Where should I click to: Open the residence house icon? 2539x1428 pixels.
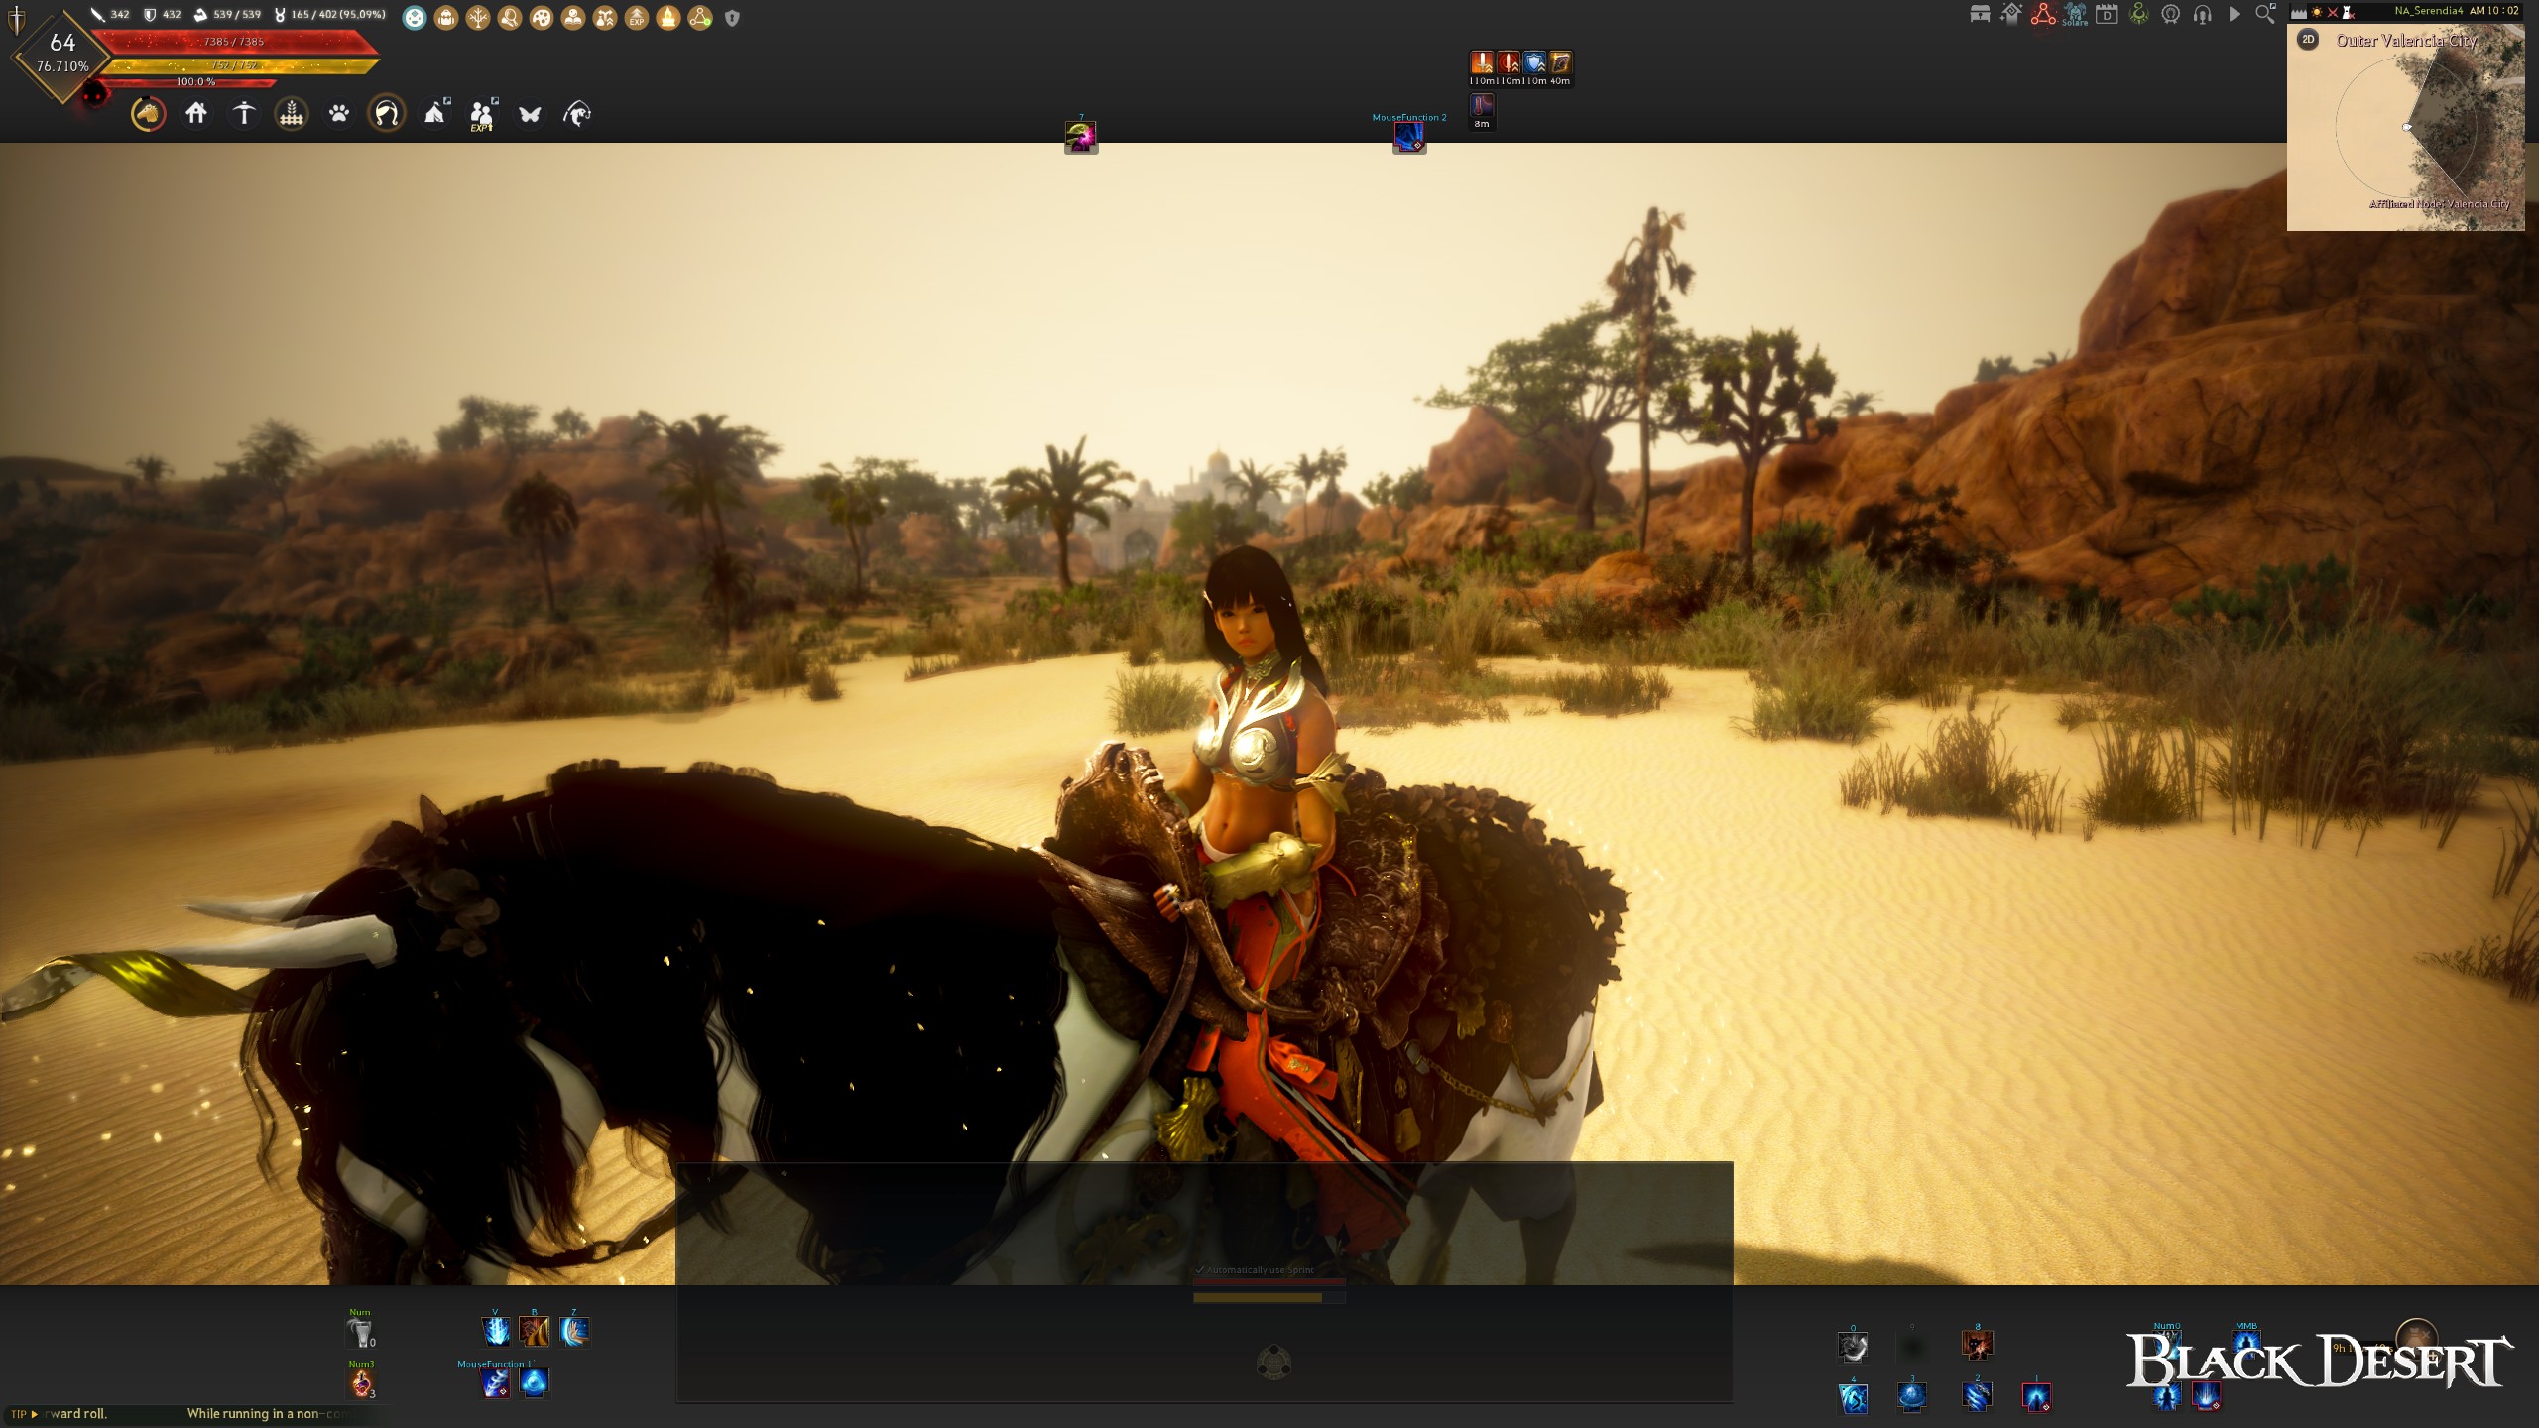pos(196,114)
